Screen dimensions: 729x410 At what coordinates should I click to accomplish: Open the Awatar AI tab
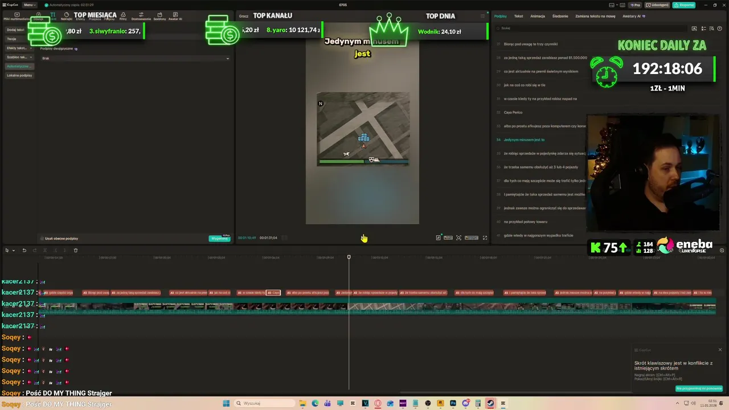[x=175, y=16]
